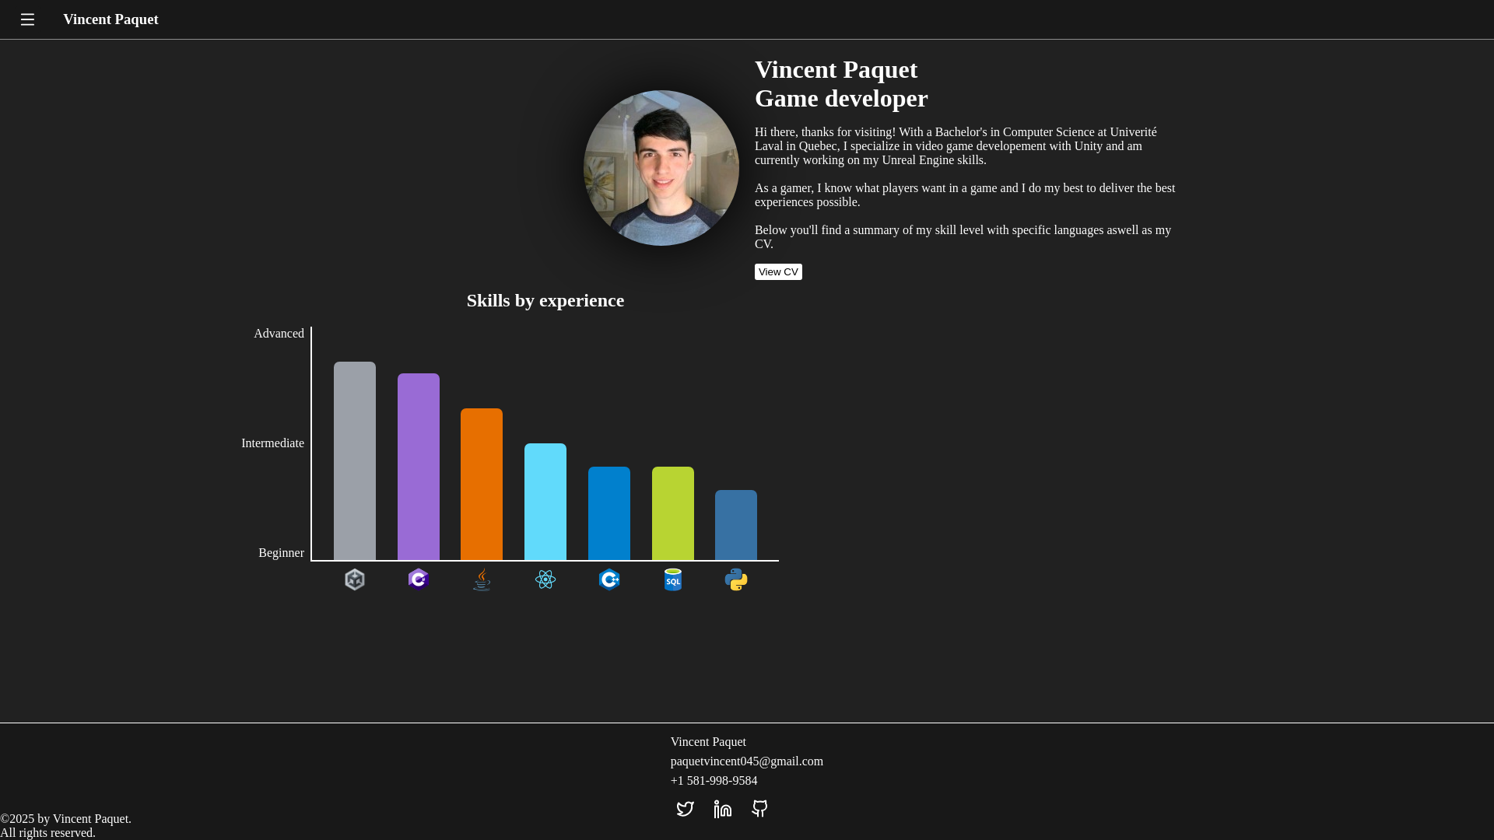Click the SQL database icon
Image resolution: width=1494 pixels, height=840 pixels.
(673, 579)
